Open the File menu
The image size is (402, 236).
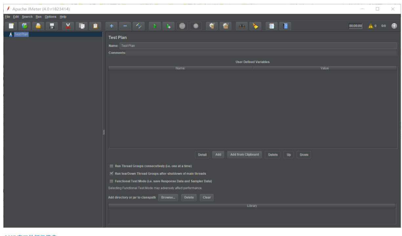pos(8,17)
